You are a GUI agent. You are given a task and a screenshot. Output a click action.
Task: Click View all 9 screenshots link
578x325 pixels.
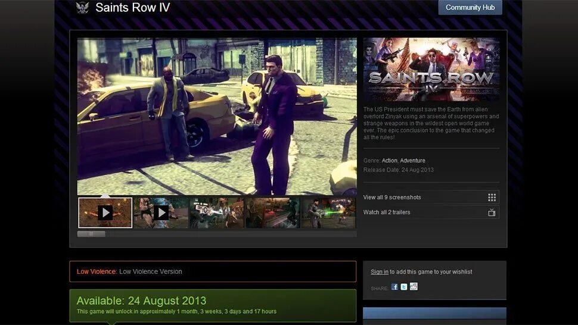point(392,197)
